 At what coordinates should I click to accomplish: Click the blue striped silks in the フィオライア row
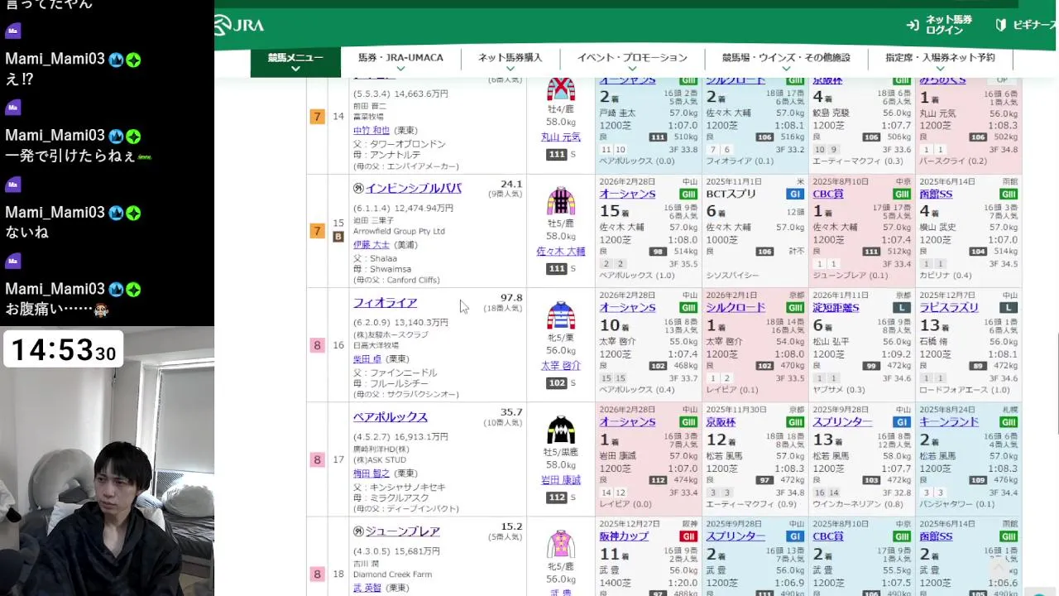(561, 315)
